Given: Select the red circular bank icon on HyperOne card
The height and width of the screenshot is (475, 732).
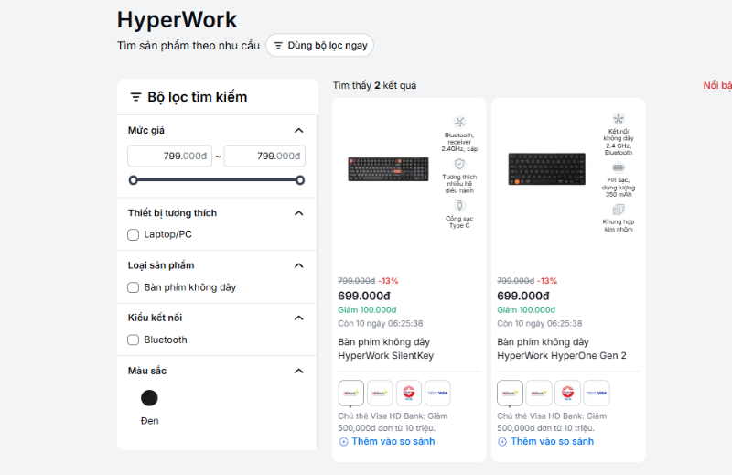Looking at the screenshot, I should (567, 393).
